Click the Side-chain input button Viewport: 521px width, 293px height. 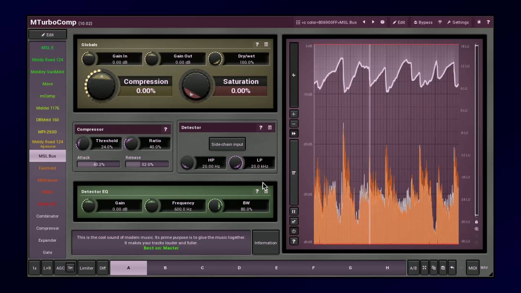[227, 144]
